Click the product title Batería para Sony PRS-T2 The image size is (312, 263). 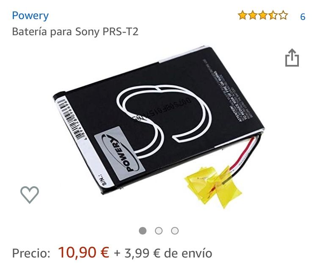click(75, 32)
